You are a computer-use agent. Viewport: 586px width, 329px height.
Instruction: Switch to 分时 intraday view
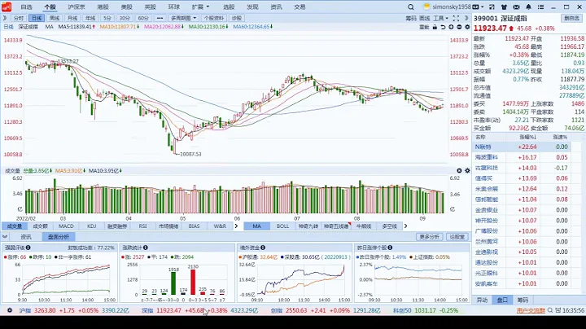(x=18, y=18)
